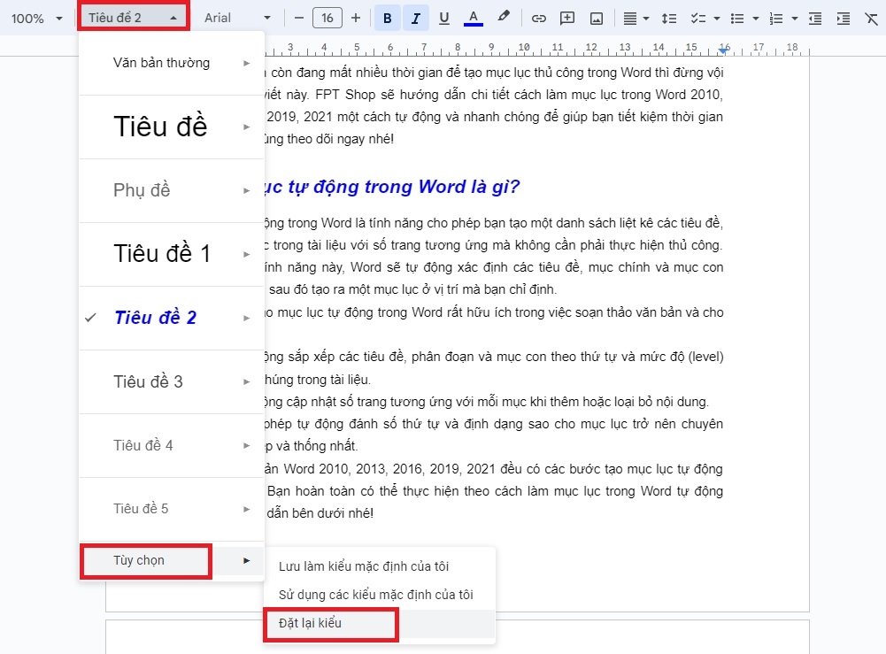This screenshot has height=654, width=886.
Task: Open line and paragraph spacing
Action: tap(669, 18)
